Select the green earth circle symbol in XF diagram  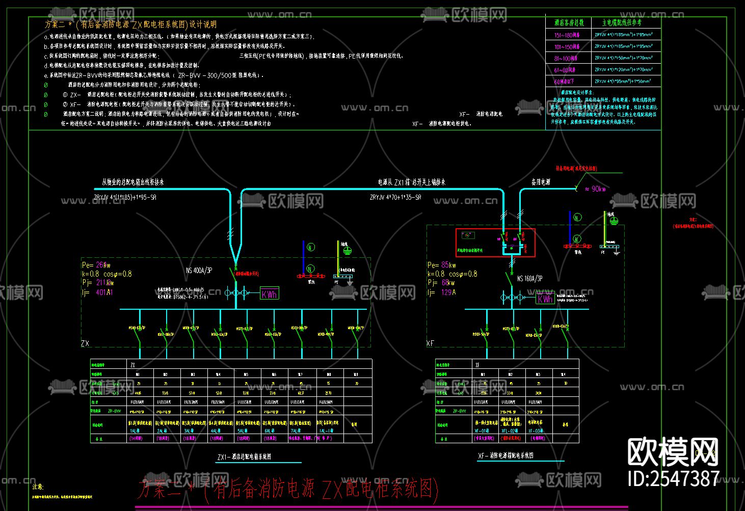point(614,220)
